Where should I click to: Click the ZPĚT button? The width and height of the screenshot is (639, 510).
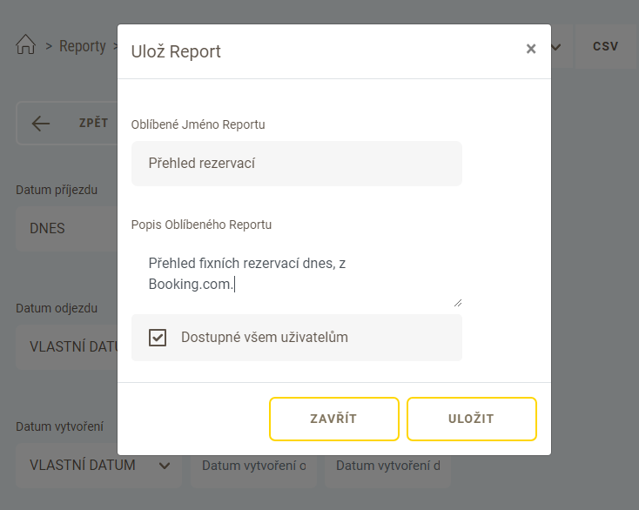tap(67, 123)
